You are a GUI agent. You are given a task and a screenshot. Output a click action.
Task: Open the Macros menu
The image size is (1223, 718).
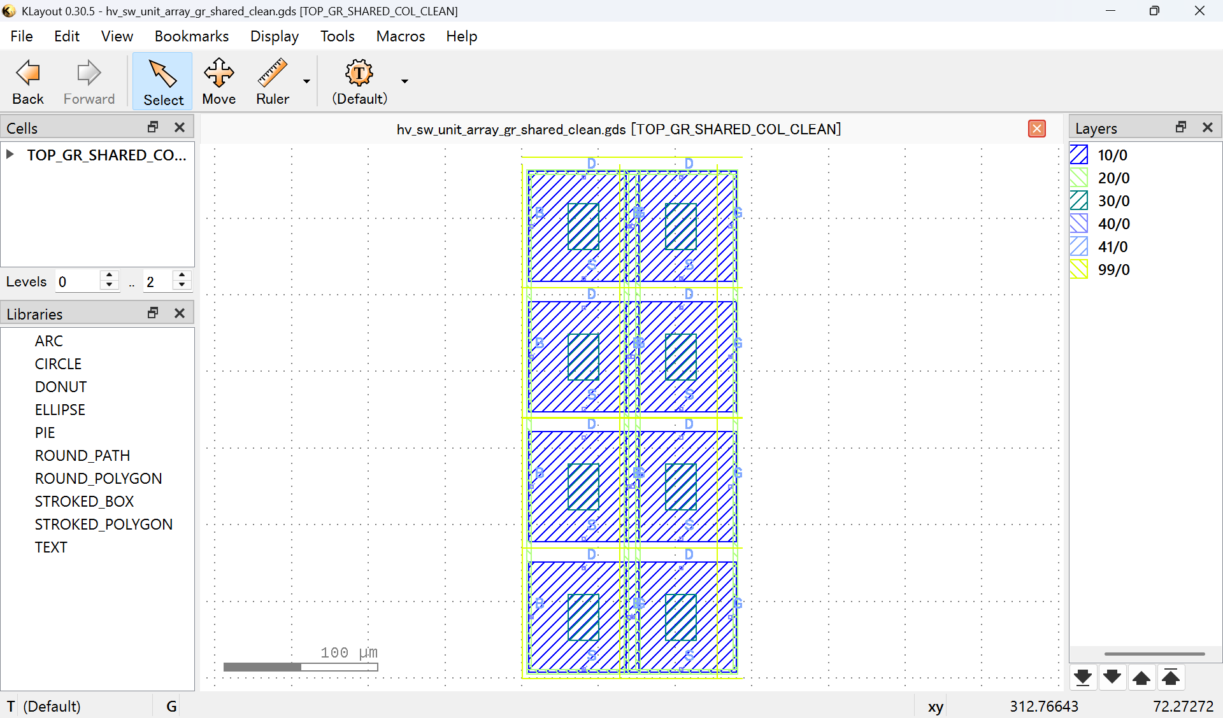(x=400, y=36)
